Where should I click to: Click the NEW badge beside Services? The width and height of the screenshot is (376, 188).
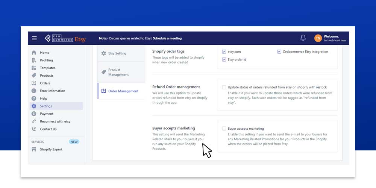tap(74, 142)
